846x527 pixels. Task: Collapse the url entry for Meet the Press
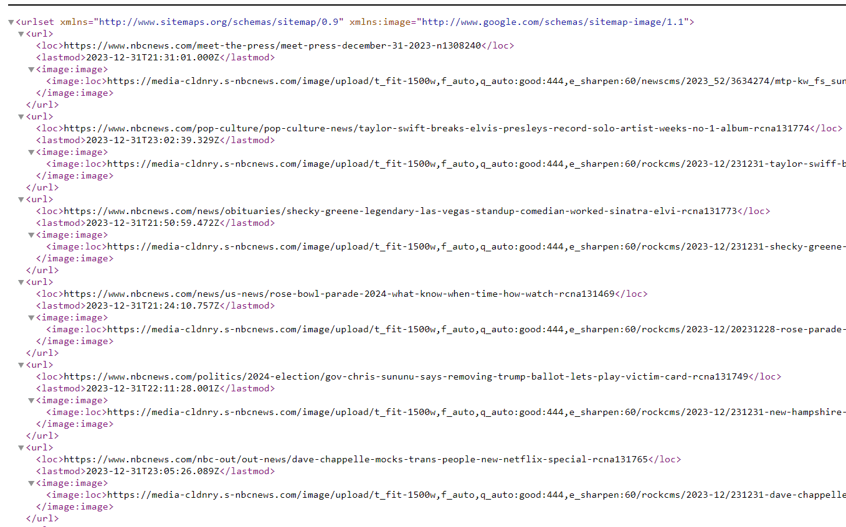point(21,34)
